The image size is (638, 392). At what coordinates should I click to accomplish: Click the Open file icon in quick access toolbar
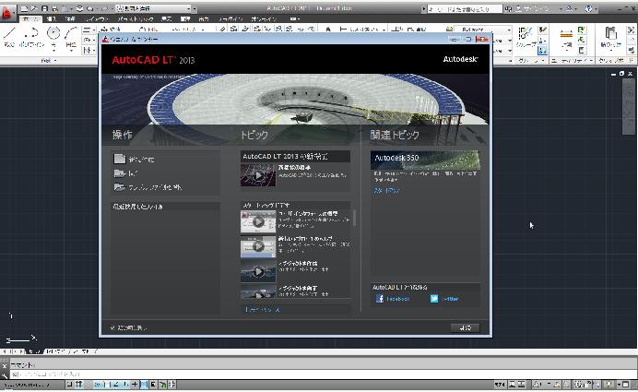pyautogui.click(x=35, y=8)
